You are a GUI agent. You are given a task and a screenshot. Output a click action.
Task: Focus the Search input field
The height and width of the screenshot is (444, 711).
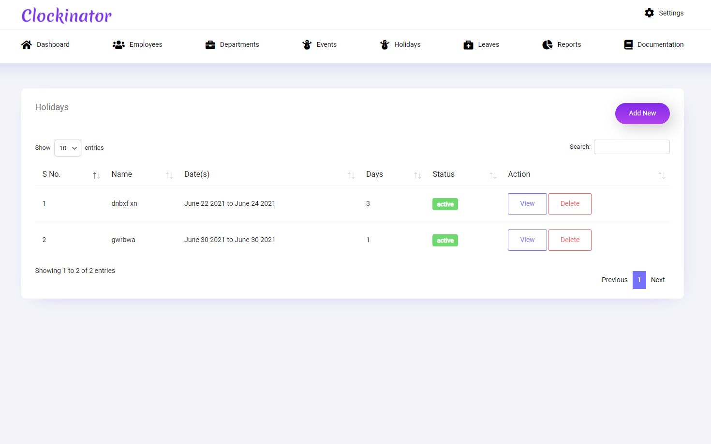[632, 147]
